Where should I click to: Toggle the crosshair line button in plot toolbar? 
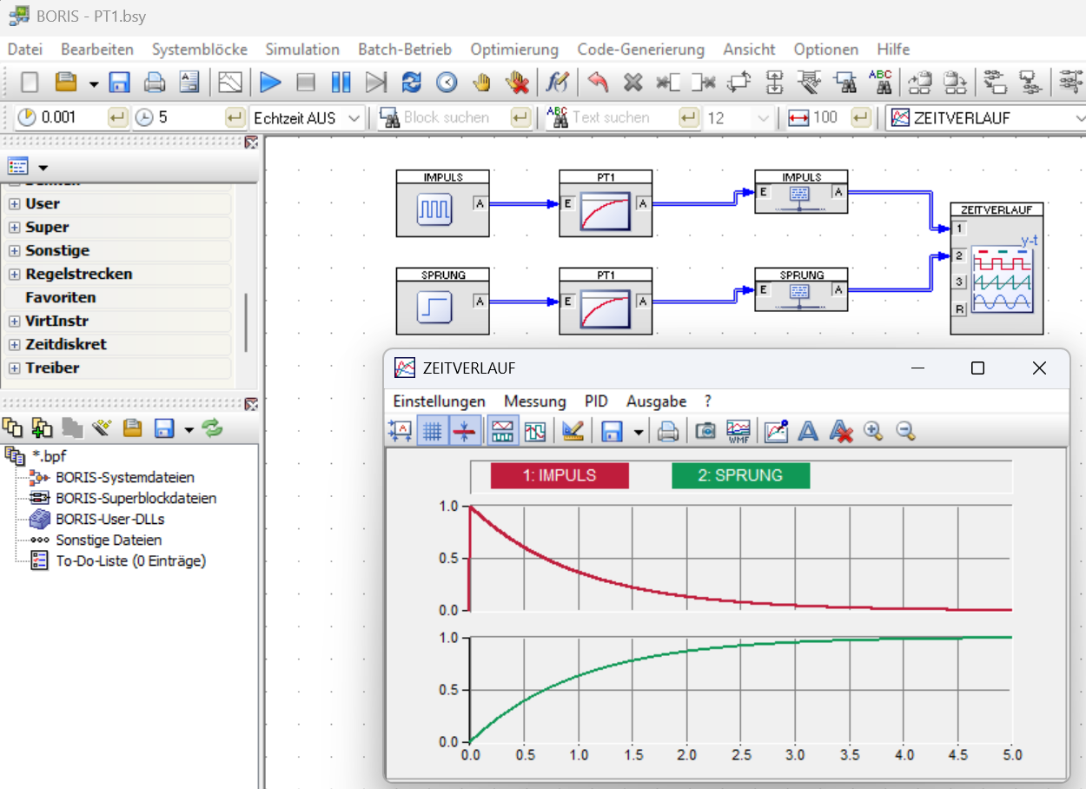point(466,431)
